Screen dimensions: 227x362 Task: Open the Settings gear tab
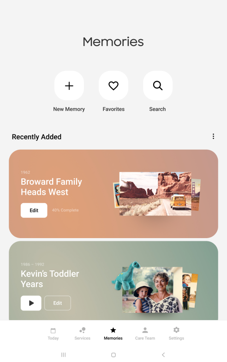point(176,334)
